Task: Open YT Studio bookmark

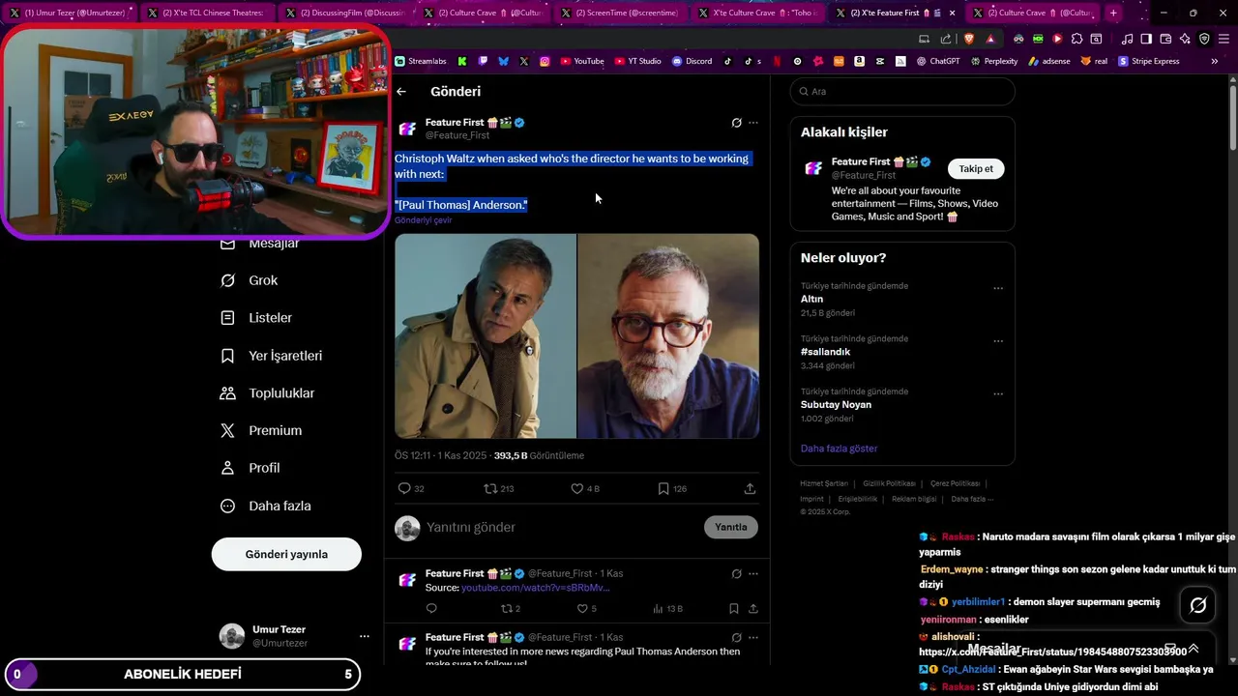Action: (x=638, y=61)
